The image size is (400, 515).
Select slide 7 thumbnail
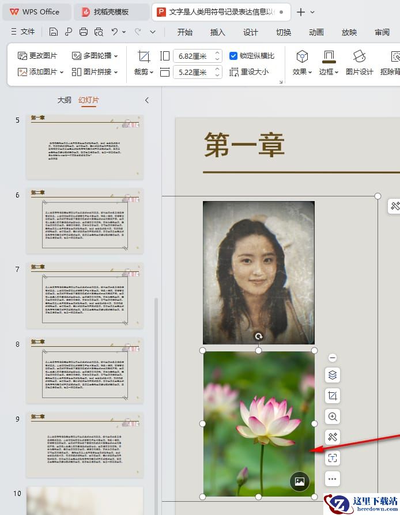pos(85,296)
